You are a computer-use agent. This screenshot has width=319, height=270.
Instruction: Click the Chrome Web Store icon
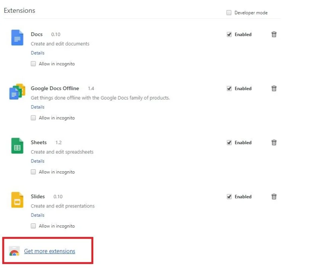(14, 251)
